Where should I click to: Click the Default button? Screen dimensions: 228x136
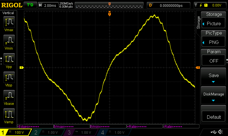point(213,117)
